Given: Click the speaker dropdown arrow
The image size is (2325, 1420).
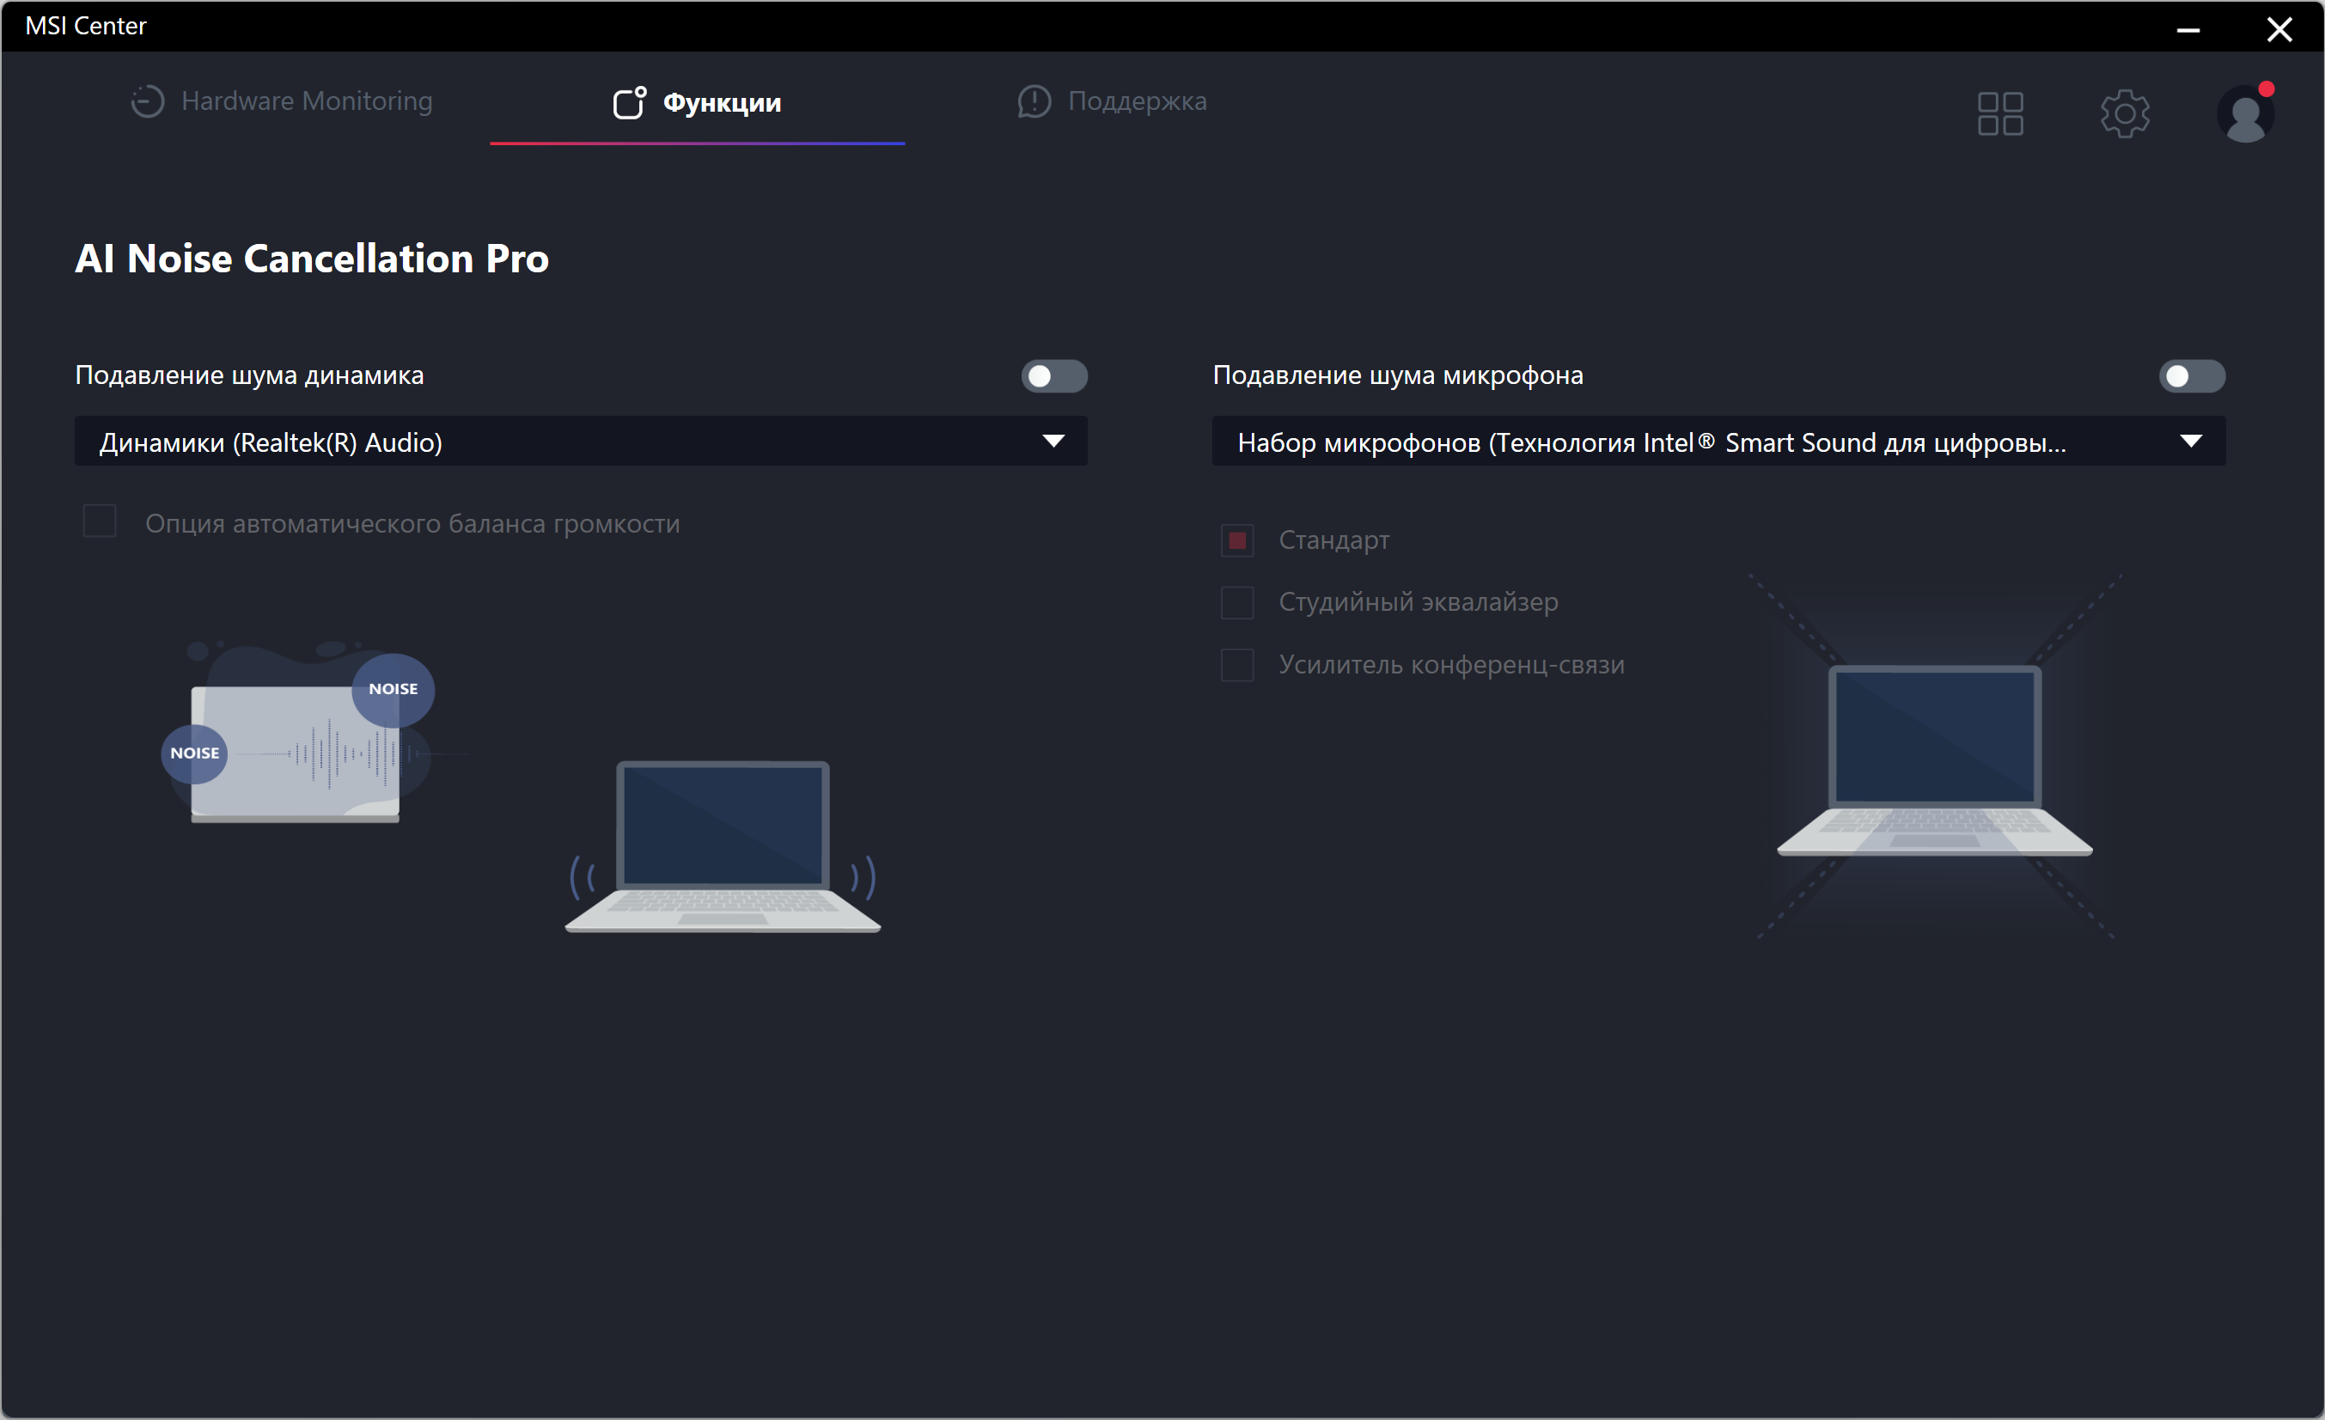Looking at the screenshot, I should pos(1054,442).
